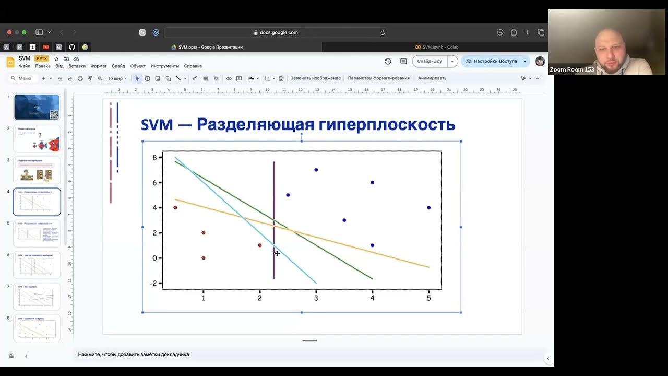Switch to SVM.ipynb Colab tab
The width and height of the screenshot is (668, 376).
[436, 47]
